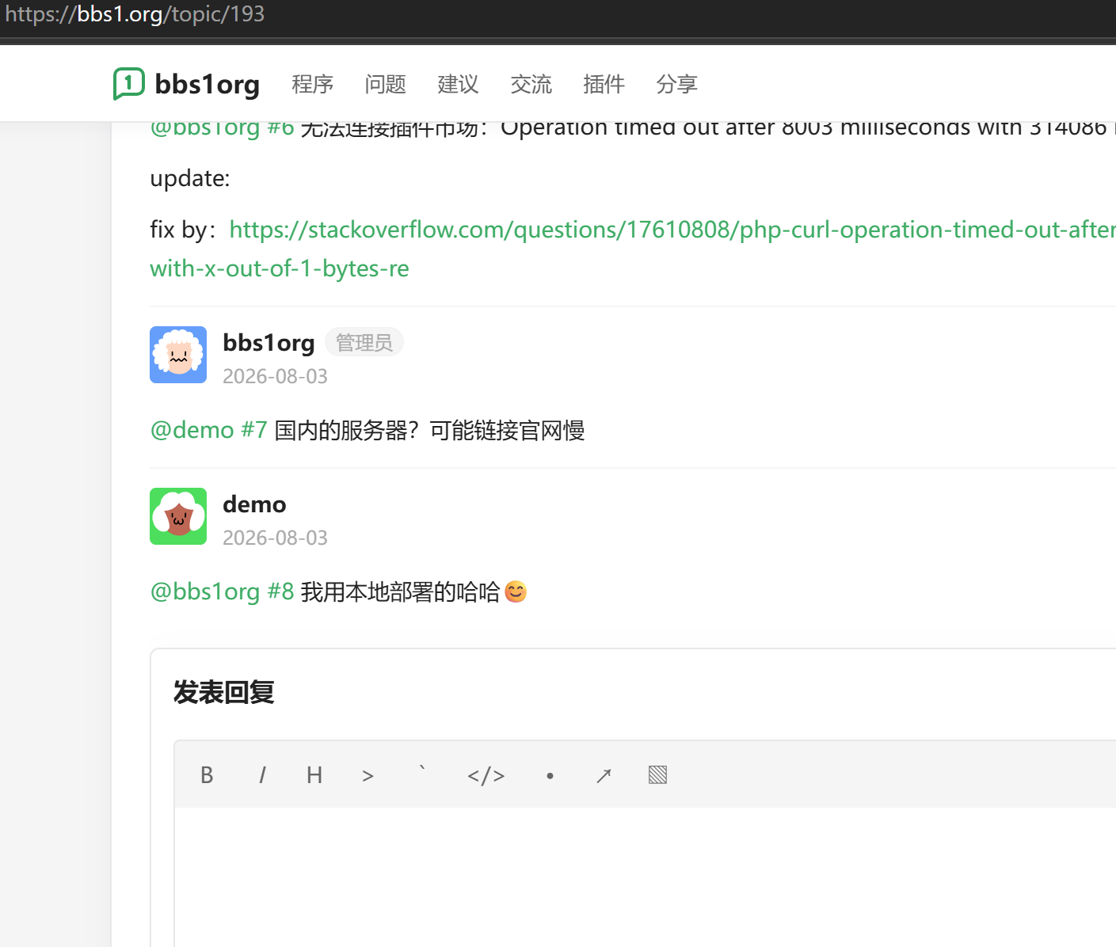Image resolution: width=1116 pixels, height=947 pixels.
Task: Open the 程序 navigation menu item
Action: [312, 84]
